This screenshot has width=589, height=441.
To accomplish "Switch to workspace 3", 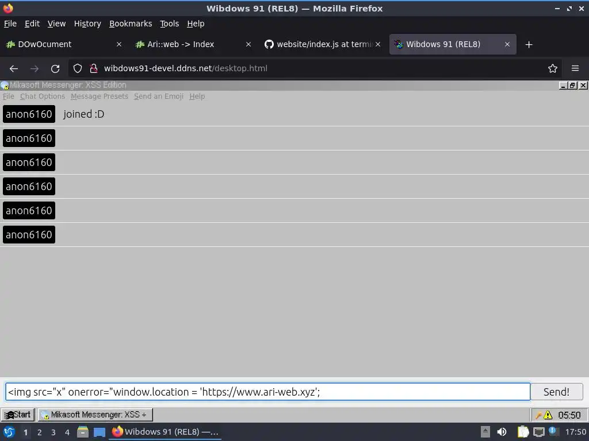I will click(53, 432).
